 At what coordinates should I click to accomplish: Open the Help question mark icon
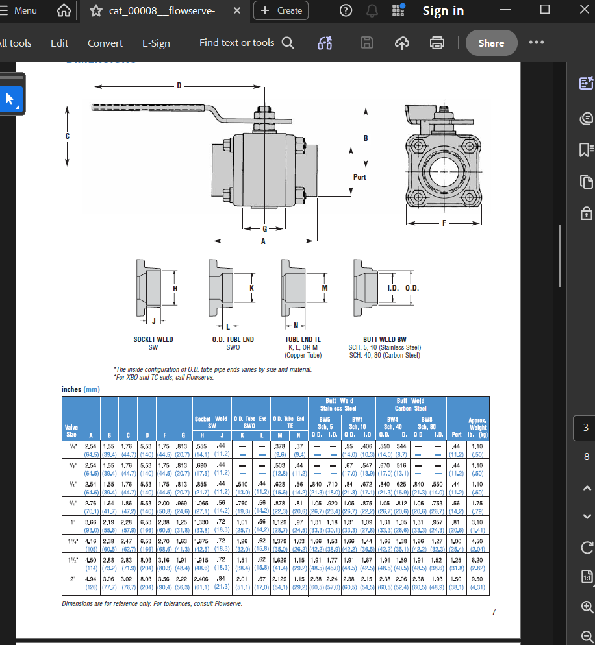point(346,10)
